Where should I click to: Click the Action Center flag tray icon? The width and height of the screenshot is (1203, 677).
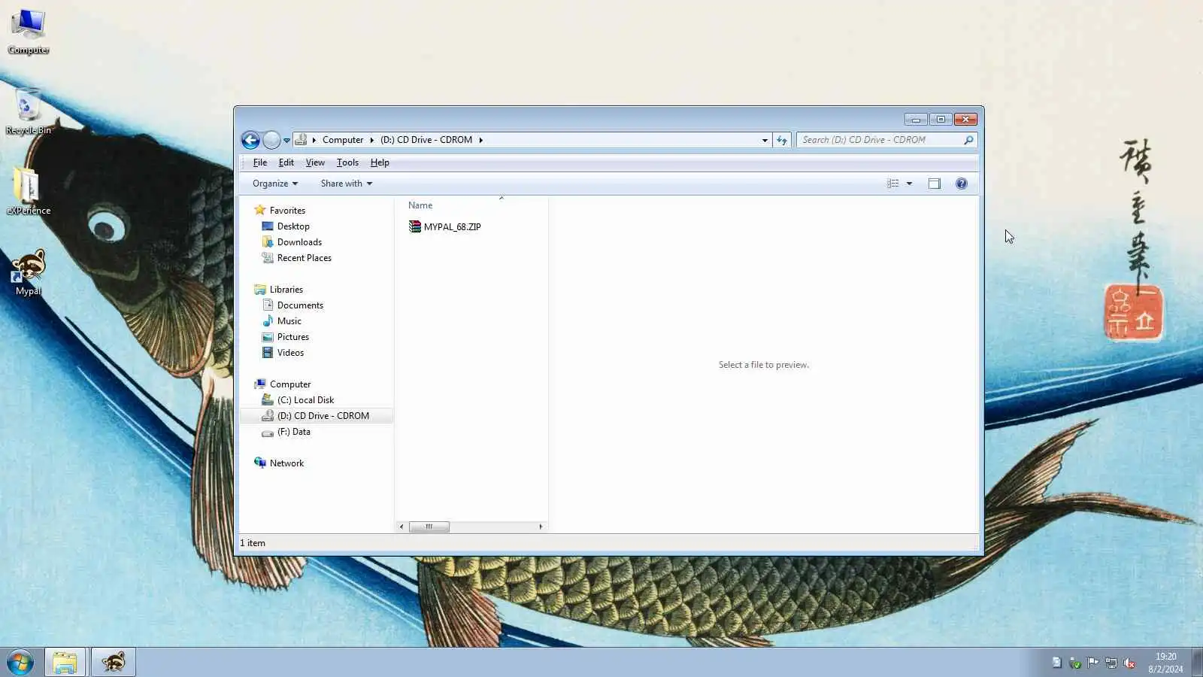(x=1093, y=663)
